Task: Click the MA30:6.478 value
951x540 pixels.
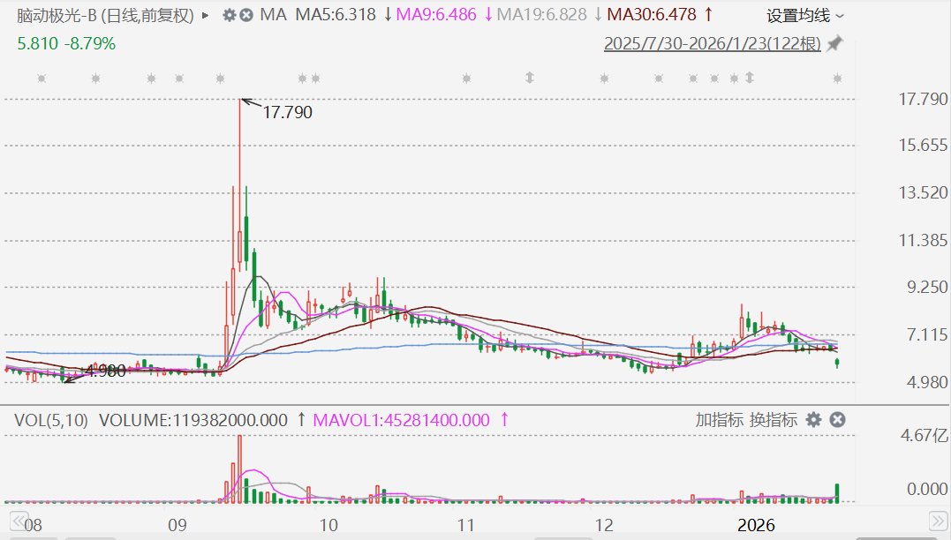Action: pyautogui.click(x=652, y=15)
